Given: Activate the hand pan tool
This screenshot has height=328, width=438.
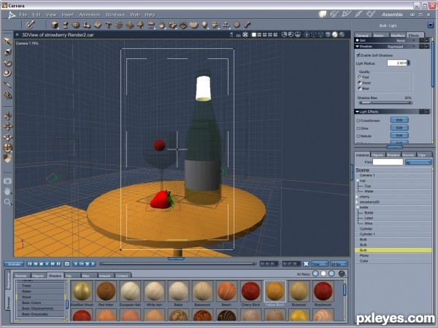Looking at the screenshot, I should coord(7,191).
